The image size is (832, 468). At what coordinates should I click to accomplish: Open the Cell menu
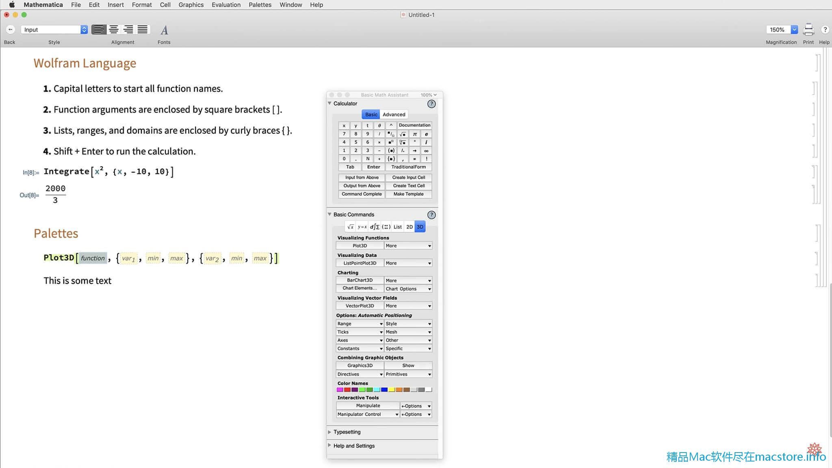click(165, 5)
